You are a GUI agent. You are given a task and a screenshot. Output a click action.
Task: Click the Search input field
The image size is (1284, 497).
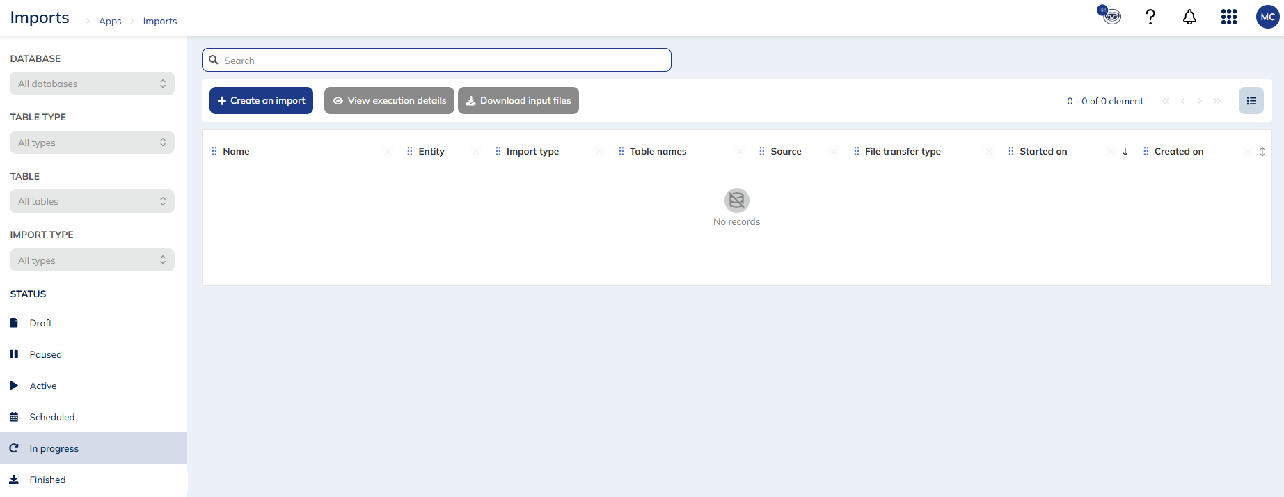coord(436,61)
